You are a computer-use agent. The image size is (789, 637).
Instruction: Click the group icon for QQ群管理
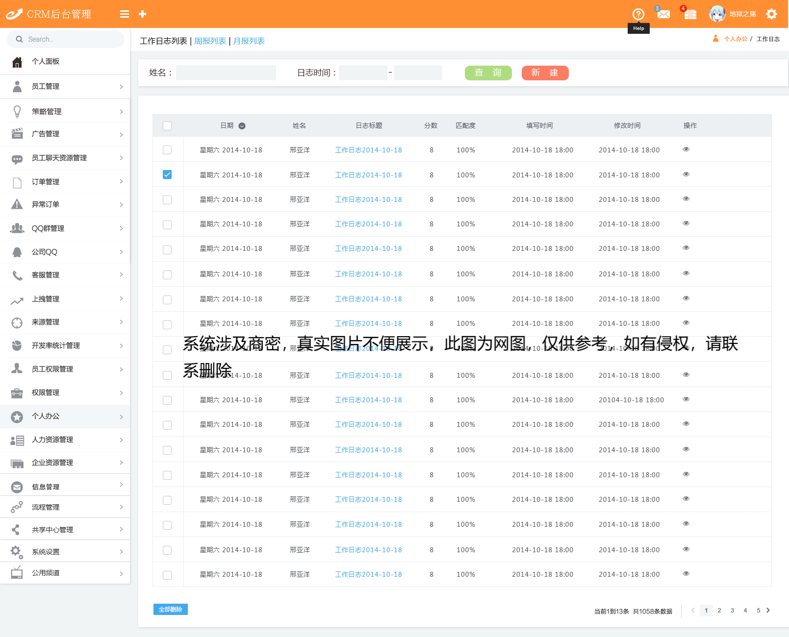pos(17,228)
